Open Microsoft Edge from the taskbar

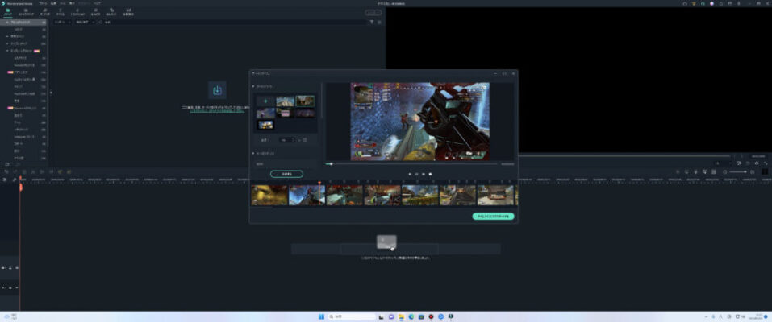click(411, 316)
